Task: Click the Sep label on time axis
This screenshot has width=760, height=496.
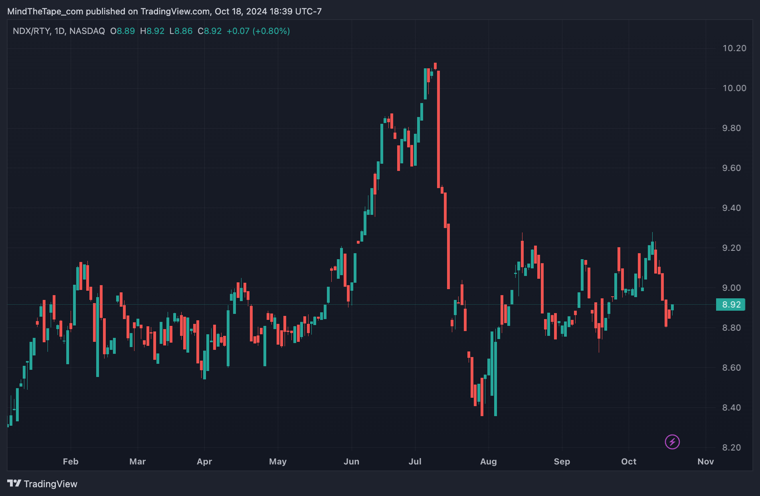Action: coord(562,462)
